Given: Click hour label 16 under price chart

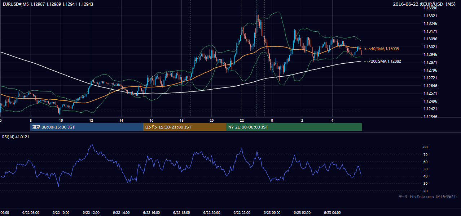Looking at the screenshot, I should pos(152,121).
